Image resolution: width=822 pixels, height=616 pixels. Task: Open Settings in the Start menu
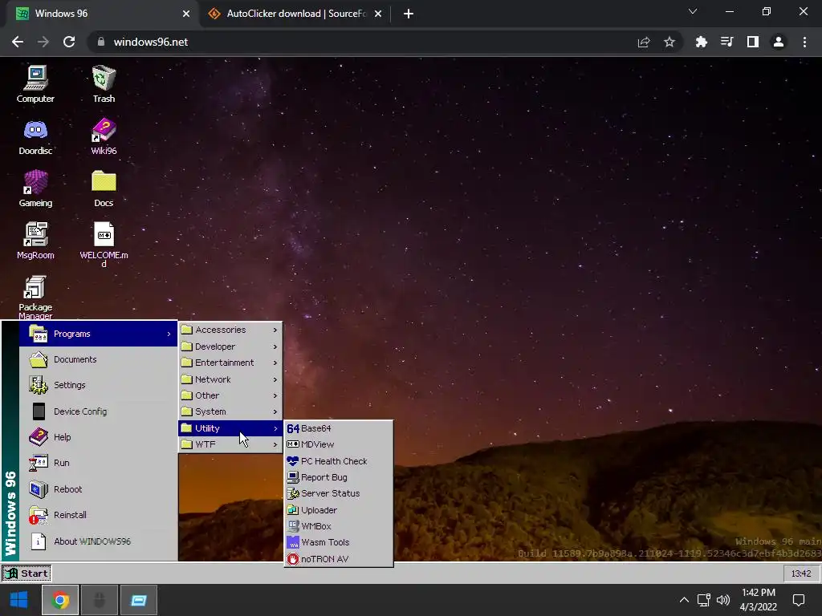[98, 385]
